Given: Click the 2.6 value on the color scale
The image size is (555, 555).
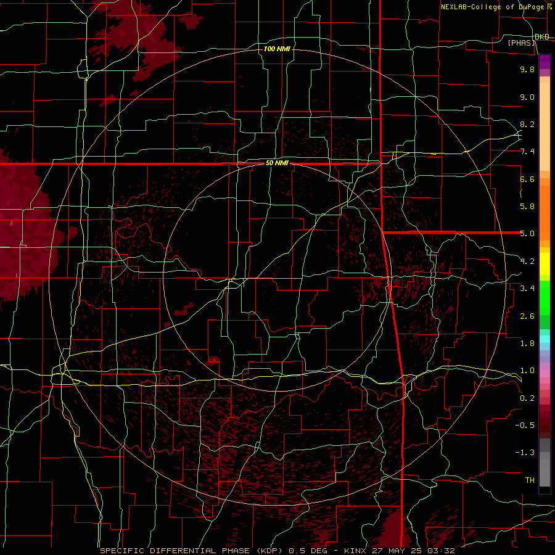Looking at the screenshot, I should (x=527, y=316).
